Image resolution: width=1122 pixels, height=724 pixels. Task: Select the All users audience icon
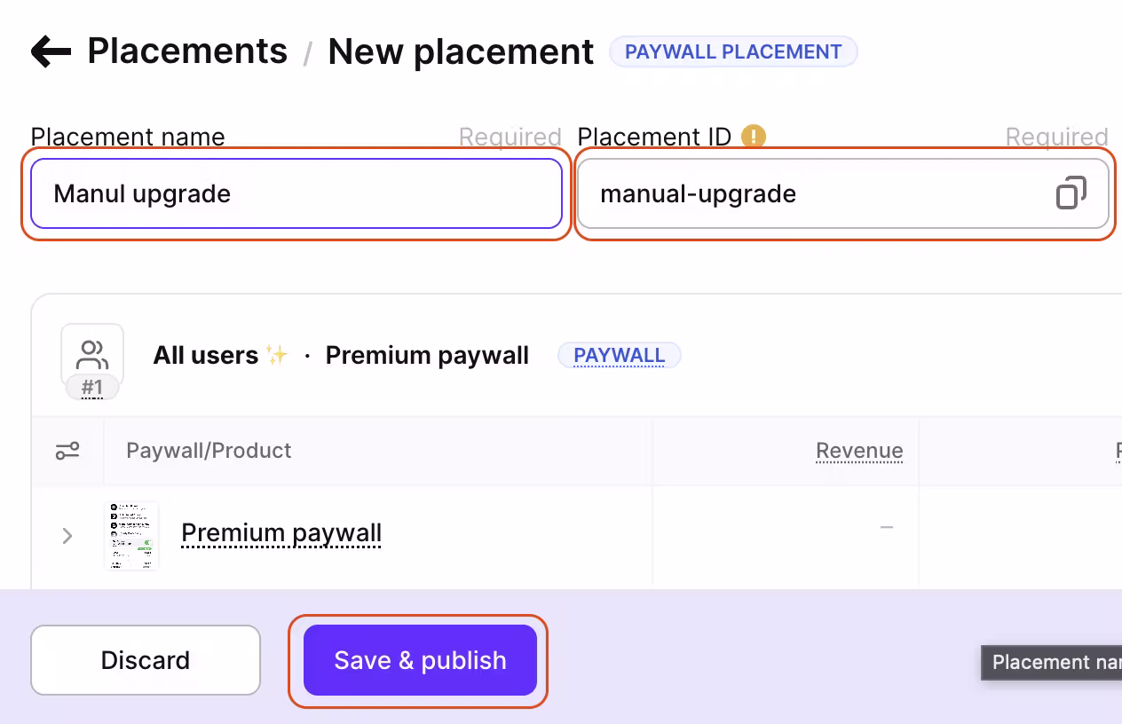(92, 354)
